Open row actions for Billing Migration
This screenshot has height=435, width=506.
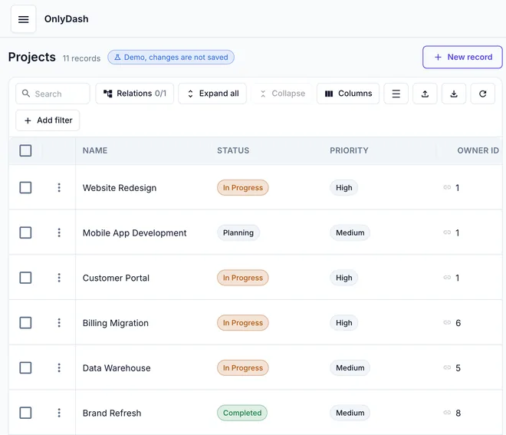[59, 323]
